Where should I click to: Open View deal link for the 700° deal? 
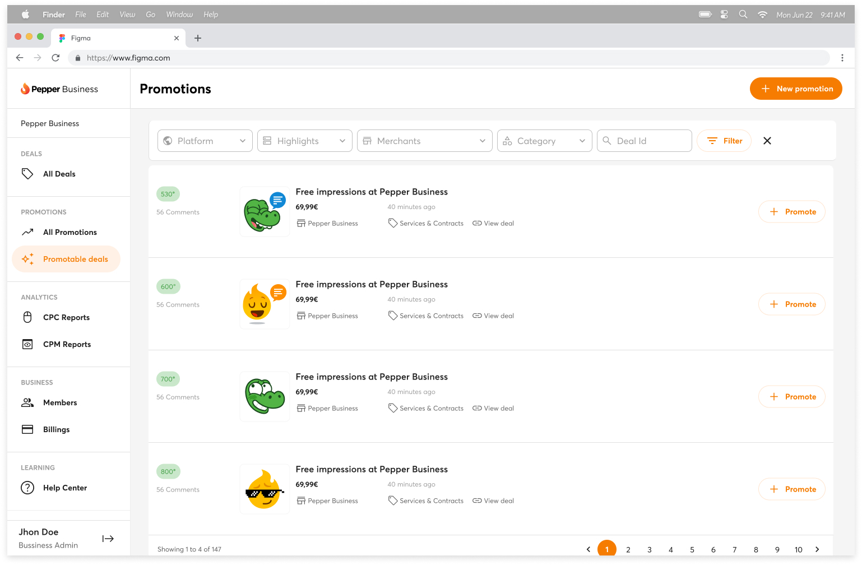click(x=493, y=408)
